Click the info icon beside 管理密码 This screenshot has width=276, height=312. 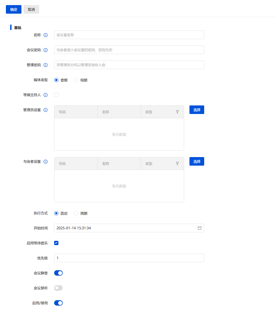[46, 65]
